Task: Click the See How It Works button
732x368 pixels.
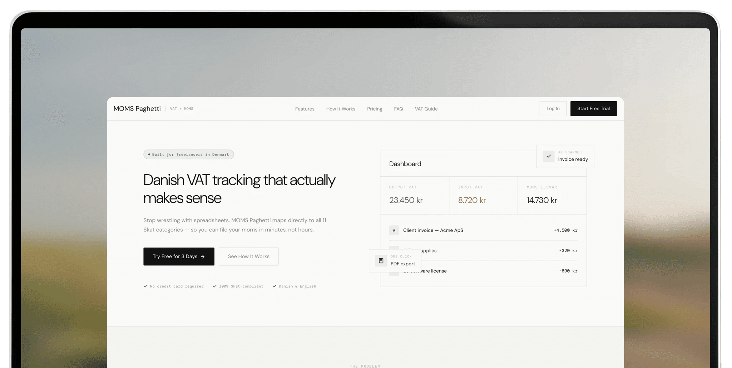Action: pyautogui.click(x=248, y=256)
